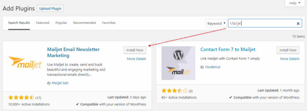
Task: Focus the plugin search input field
Action: pos(265,23)
